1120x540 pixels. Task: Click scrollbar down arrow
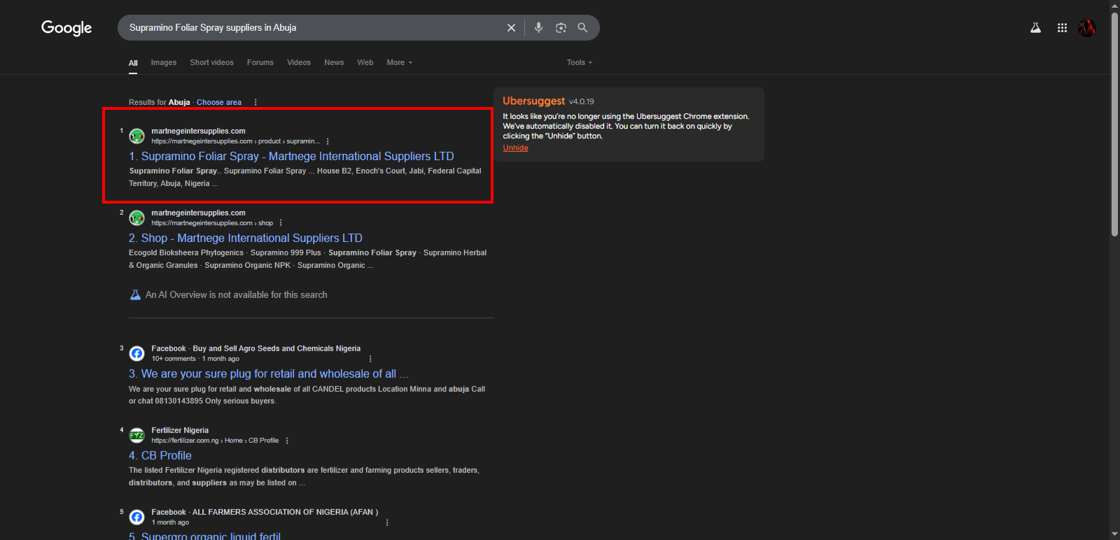pos(1114,534)
